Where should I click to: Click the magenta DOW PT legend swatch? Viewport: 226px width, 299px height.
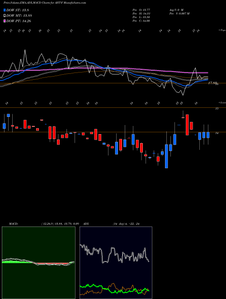tap(5, 21)
